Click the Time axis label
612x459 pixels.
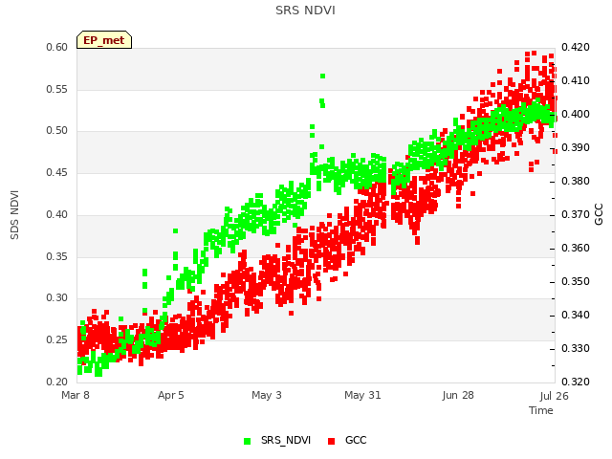(541, 410)
